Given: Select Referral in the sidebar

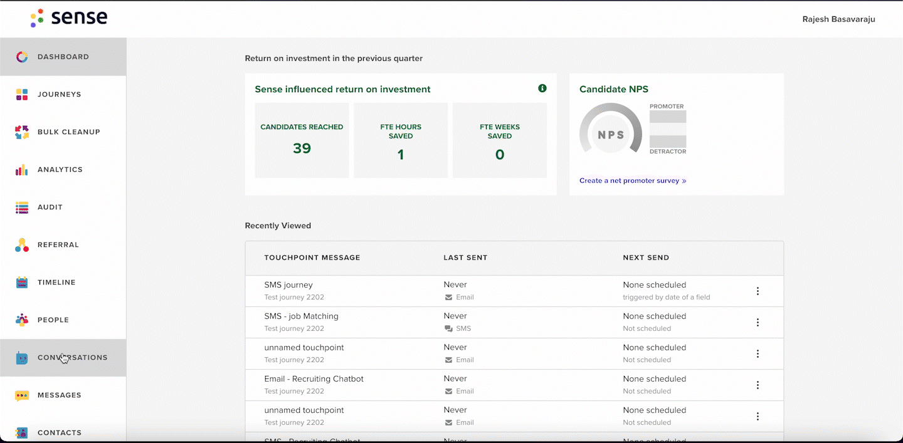Looking at the screenshot, I should coord(63,245).
